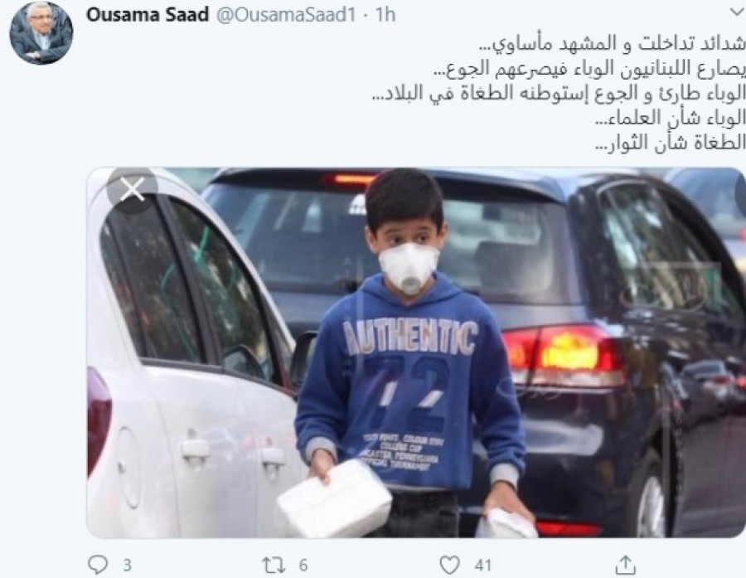
Task: Open the photo of boy wearing mask
Action: (416, 352)
